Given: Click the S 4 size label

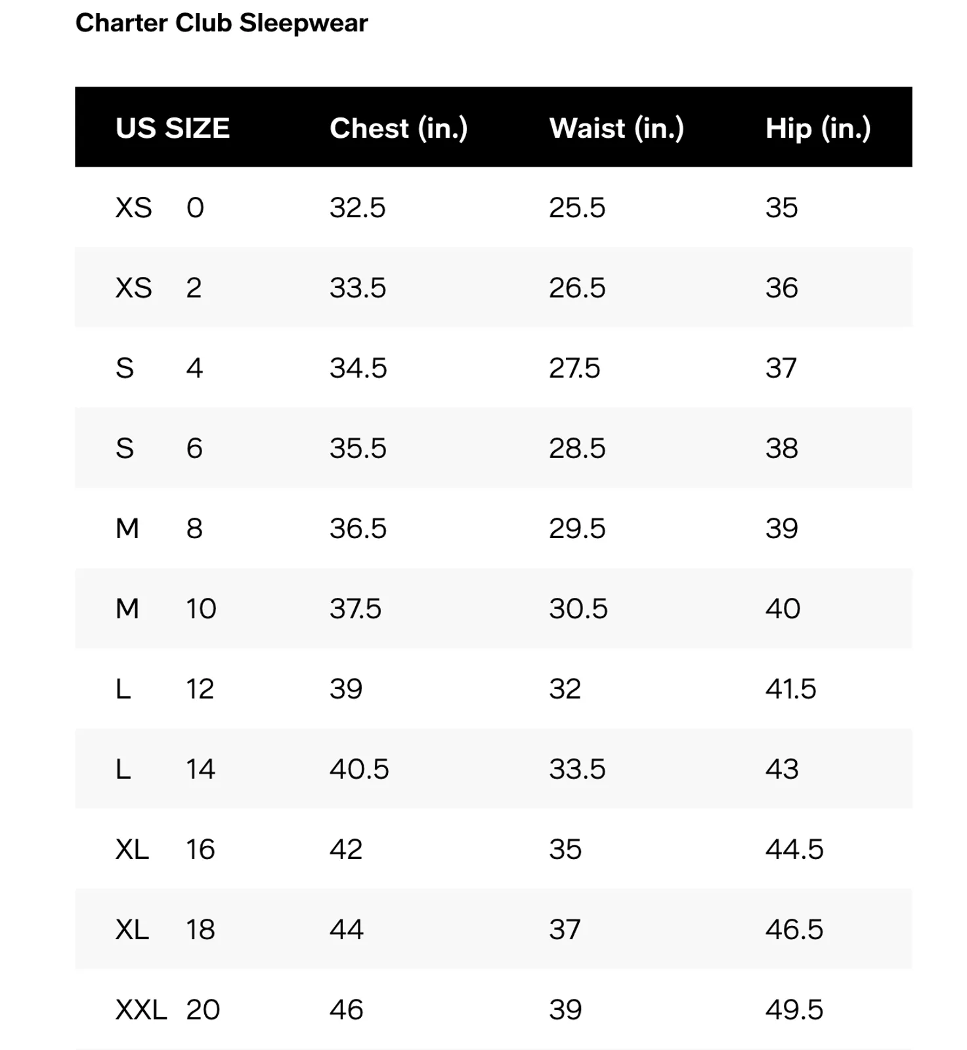Looking at the screenshot, I should 159,368.
